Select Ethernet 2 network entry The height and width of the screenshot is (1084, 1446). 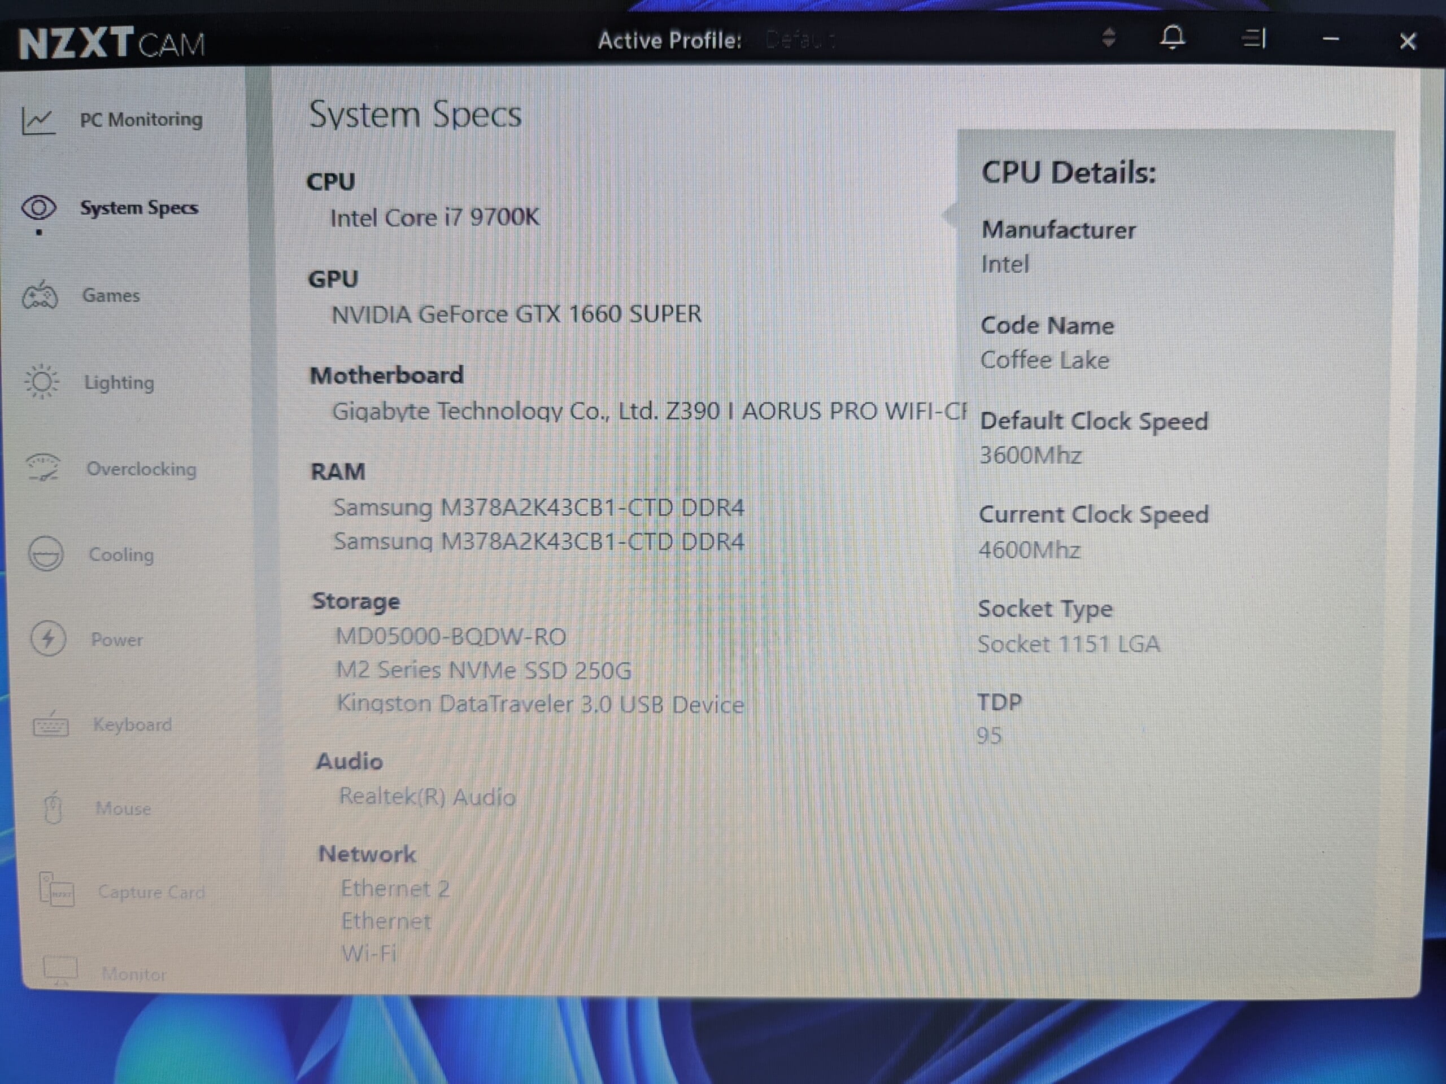tap(395, 889)
